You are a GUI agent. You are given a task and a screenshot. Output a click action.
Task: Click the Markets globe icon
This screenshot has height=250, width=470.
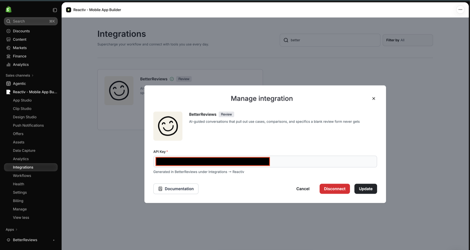9,48
